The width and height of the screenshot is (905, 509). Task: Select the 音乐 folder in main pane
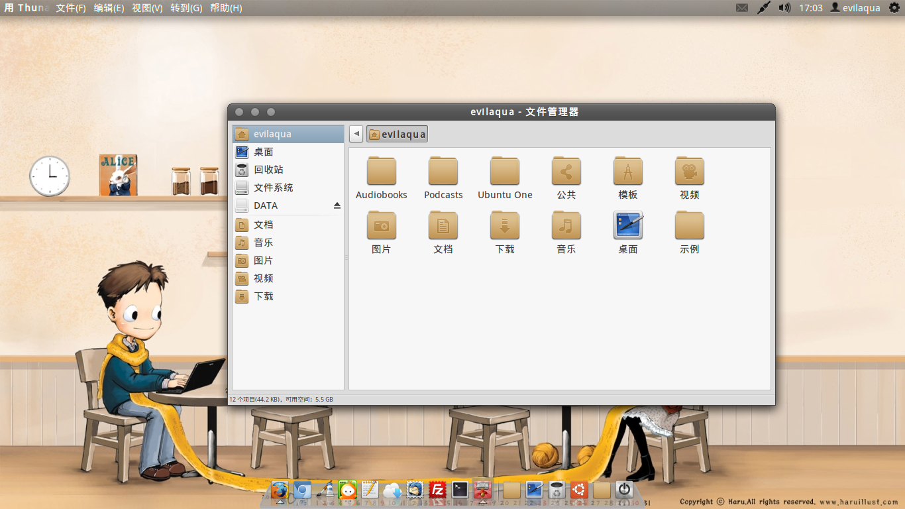[x=566, y=232]
